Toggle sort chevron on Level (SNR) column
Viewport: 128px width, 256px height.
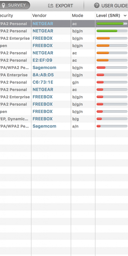125,16
